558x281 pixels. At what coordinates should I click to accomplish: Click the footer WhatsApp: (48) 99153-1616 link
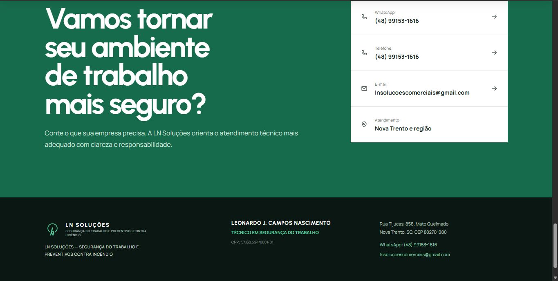(408, 245)
